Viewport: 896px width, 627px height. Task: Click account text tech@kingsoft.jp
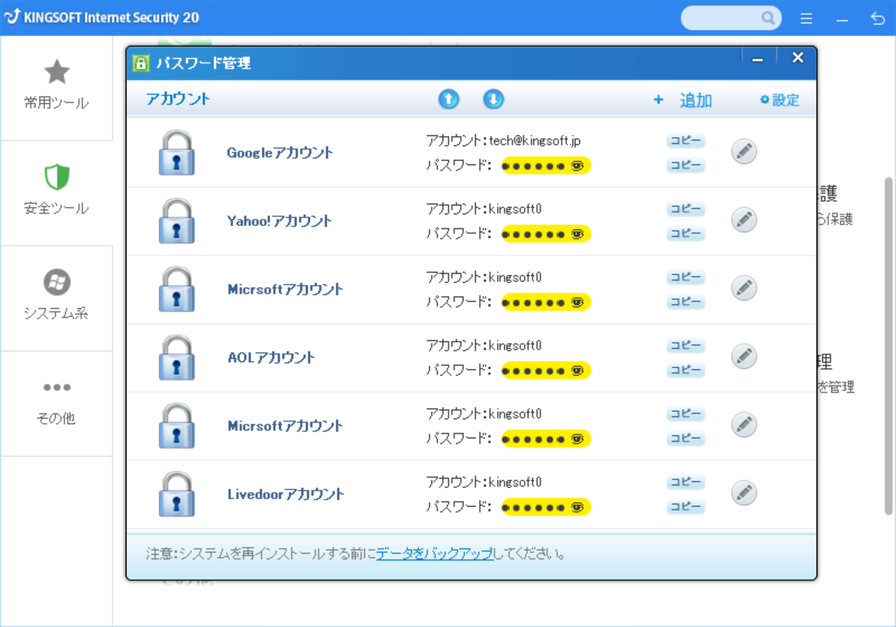click(x=535, y=140)
